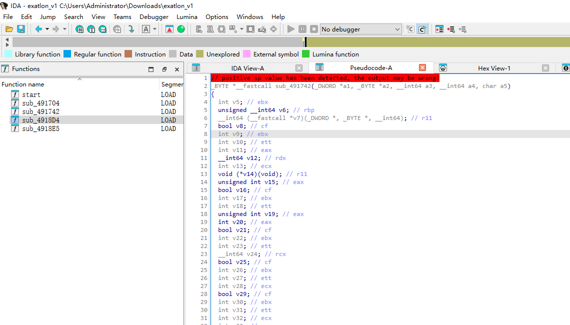Click the Open file folder icon
The height and width of the screenshot is (325, 570).
(9, 29)
